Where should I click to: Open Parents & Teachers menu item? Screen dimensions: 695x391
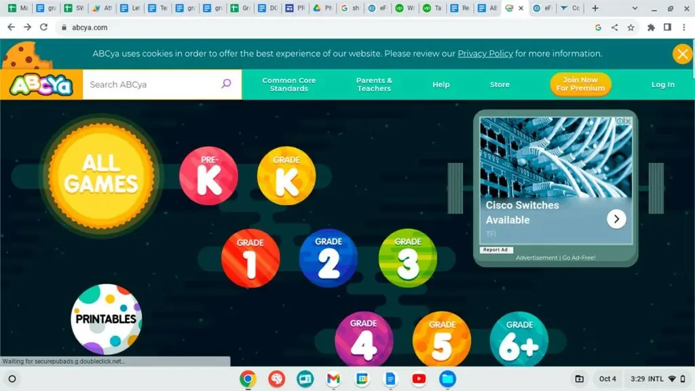point(374,84)
